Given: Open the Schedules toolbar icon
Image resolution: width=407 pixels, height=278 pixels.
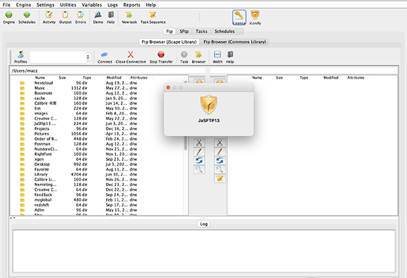Looking at the screenshot, I should tap(26, 15).
